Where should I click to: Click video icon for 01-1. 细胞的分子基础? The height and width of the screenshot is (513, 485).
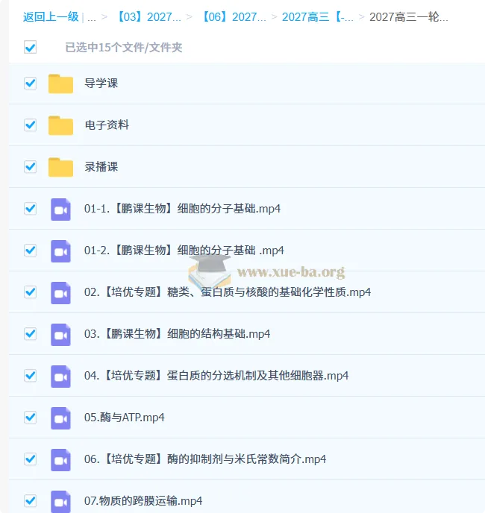[x=60, y=210]
